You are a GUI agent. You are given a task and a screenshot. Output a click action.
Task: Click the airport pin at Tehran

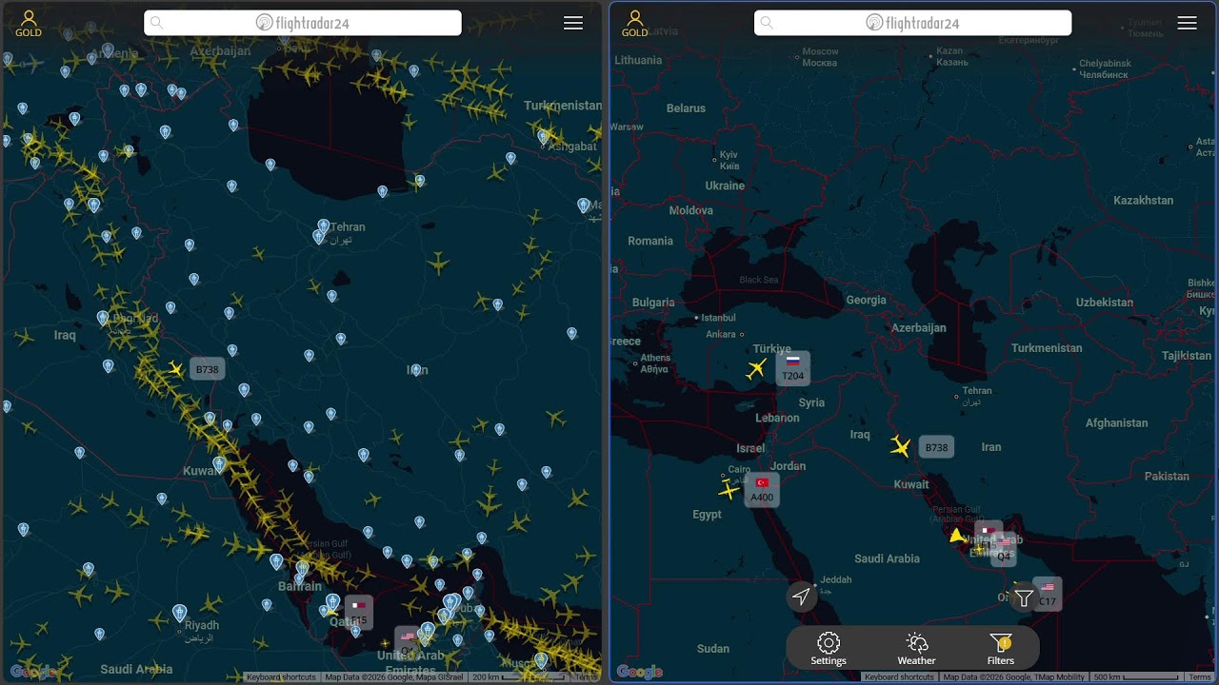pyautogui.click(x=323, y=227)
